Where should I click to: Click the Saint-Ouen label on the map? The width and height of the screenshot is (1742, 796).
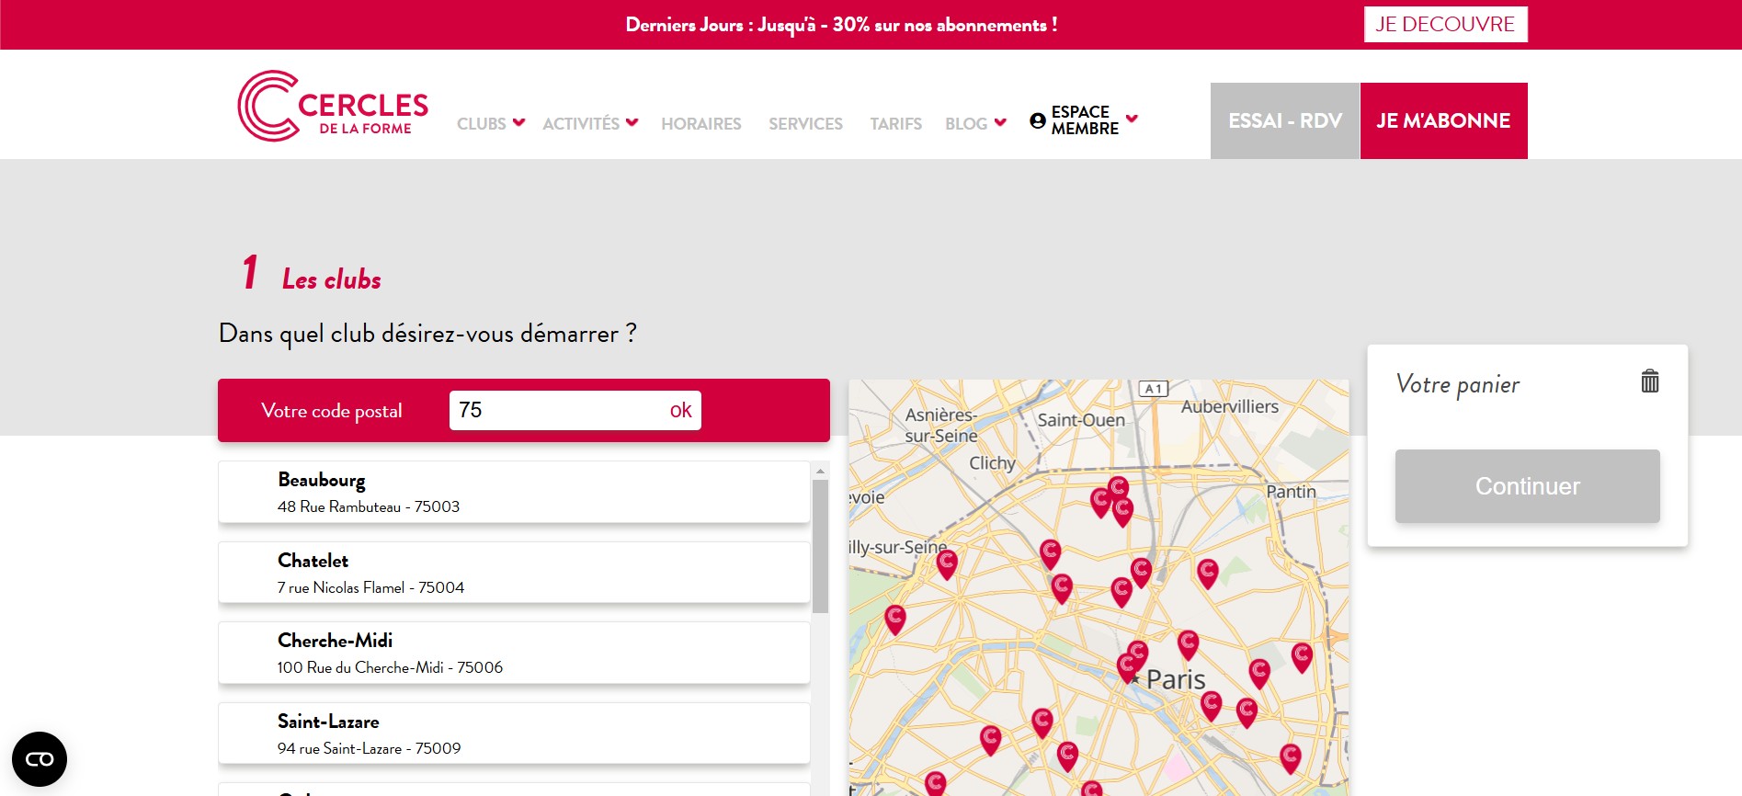[x=1081, y=420]
